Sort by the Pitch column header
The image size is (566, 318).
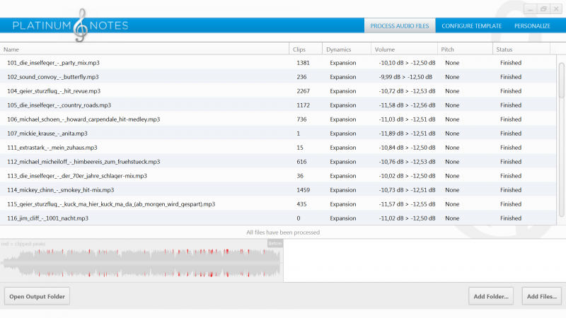pos(465,49)
